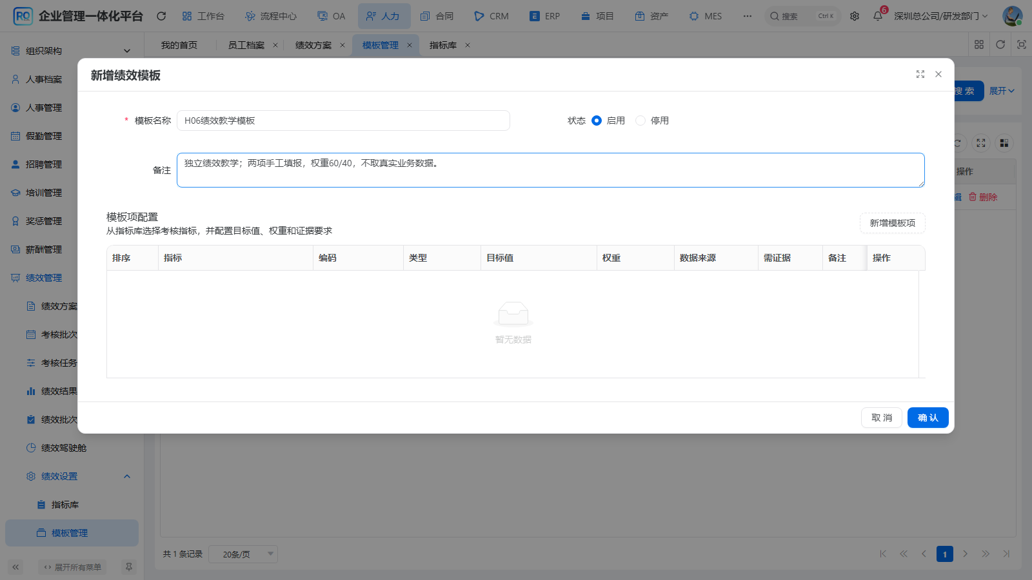Open the settings gear in top bar
This screenshot has height=580, width=1032.
pos(855,16)
